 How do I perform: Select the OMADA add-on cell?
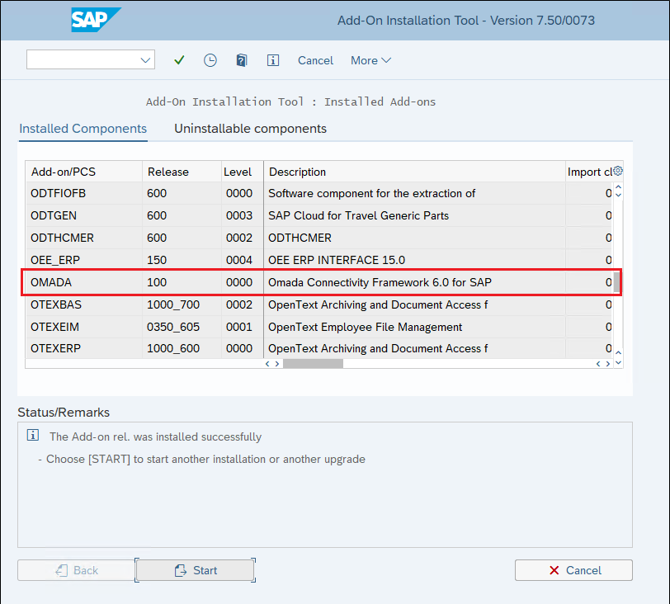click(x=84, y=282)
